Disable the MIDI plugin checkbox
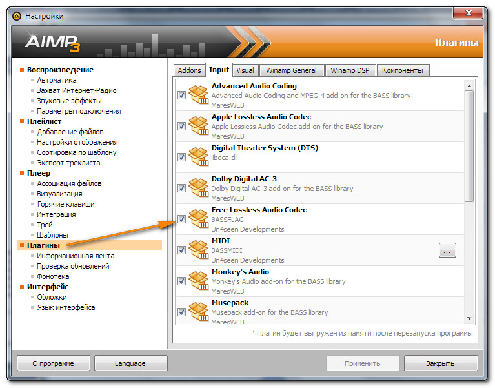 pyautogui.click(x=181, y=250)
